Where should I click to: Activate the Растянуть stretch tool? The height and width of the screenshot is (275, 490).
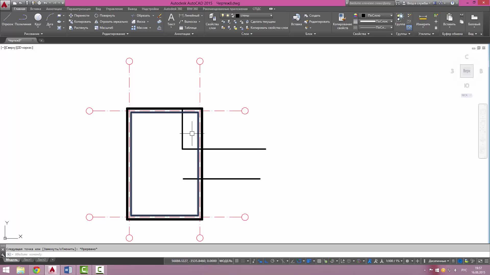[x=78, y=28]
